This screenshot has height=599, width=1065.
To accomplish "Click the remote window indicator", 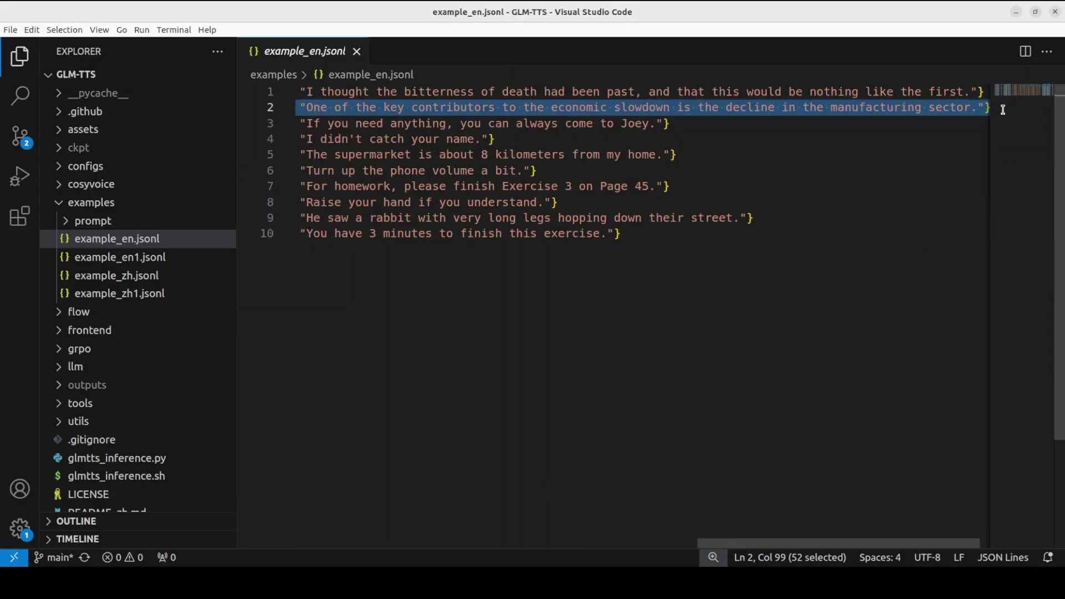I will point(14,557).
